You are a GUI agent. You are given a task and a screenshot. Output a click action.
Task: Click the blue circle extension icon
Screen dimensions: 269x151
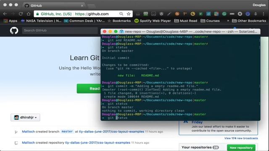click(248, 14)
